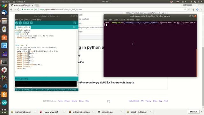Open Rhythmbox speaker icon in dock
Image resolution: width=204 pixels, height=115 pixels.
coord(4,29)
